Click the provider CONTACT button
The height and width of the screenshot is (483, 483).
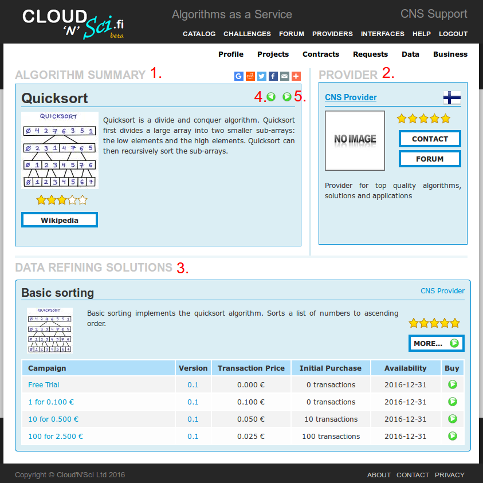point(430,139)
